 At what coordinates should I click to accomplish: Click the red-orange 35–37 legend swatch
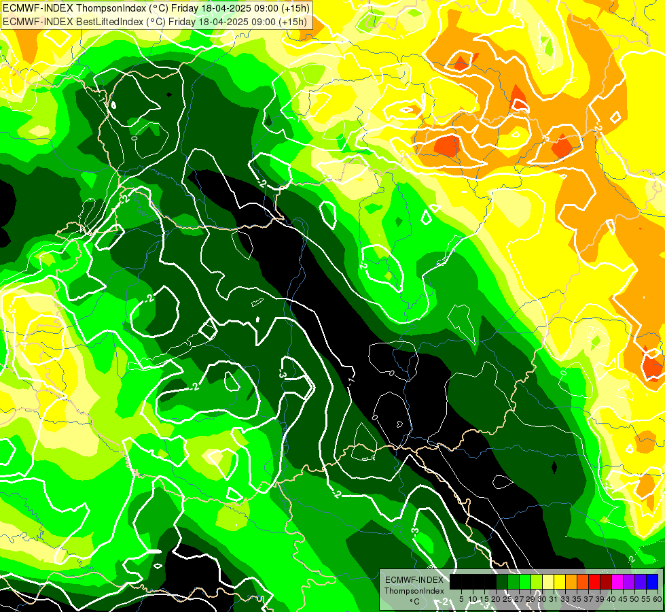pyautogui.click(x=583, y=581)
